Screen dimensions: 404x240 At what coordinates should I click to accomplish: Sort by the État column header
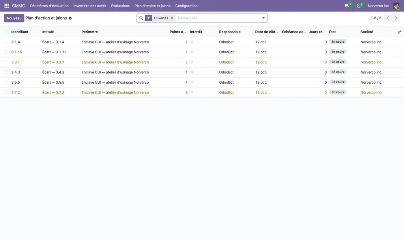click(x=332, y=32)
